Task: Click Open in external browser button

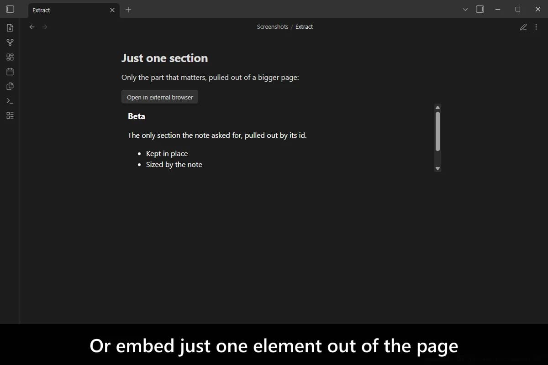Action: 160,97
